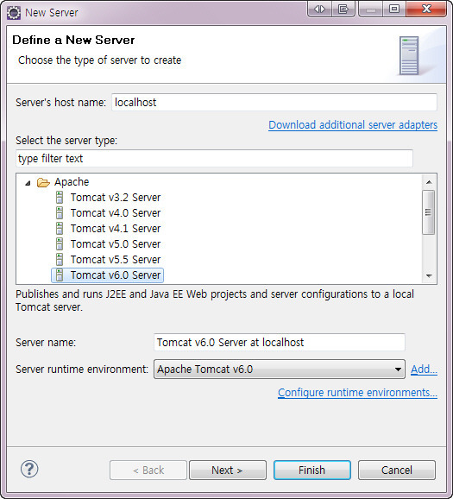Open the Server runtime environment dropdown

click(x=280, y=370)
